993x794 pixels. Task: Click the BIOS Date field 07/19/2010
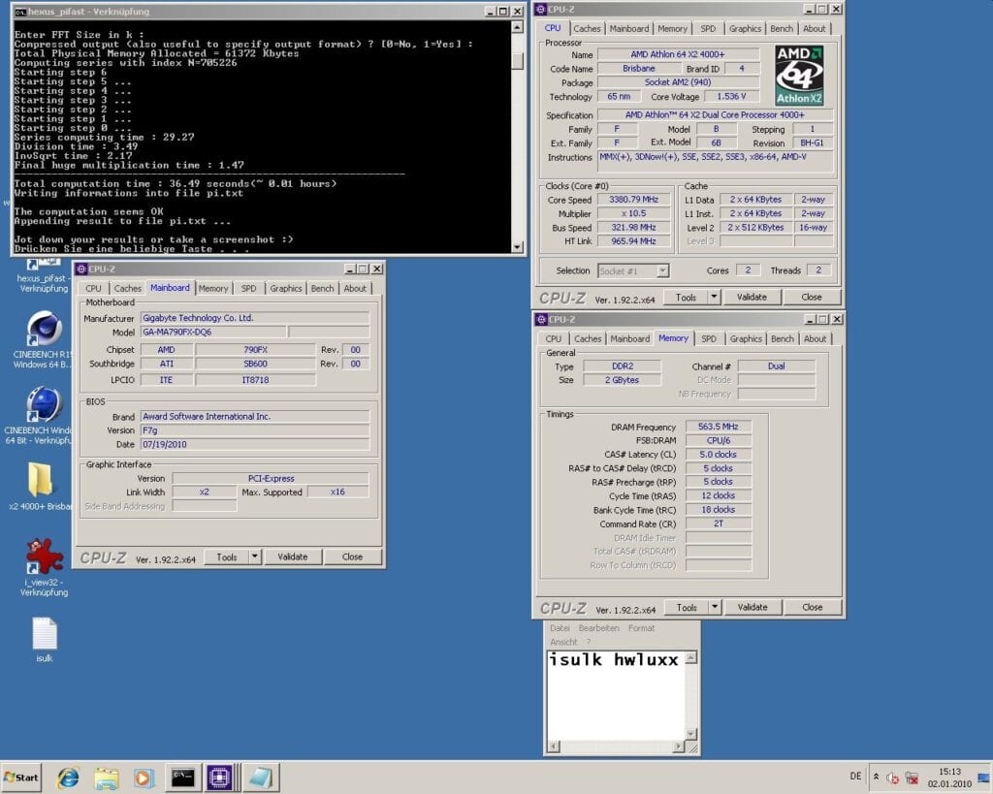[x=255, y=444]
